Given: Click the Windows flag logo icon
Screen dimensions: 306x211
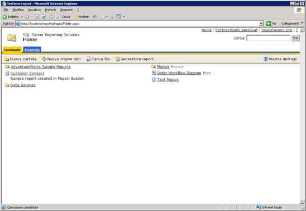Looking at the screenshot, I should click(299, 10).
